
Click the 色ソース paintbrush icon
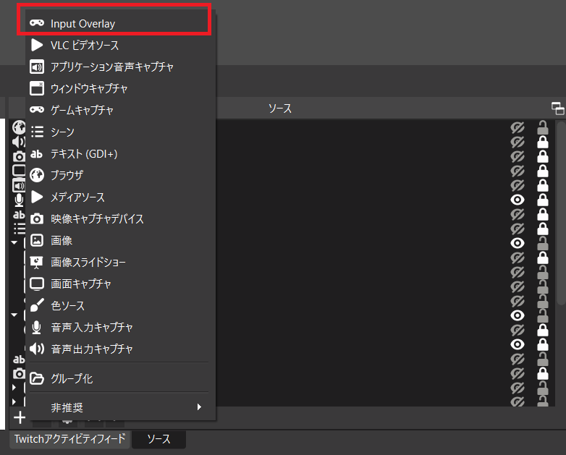37,305
